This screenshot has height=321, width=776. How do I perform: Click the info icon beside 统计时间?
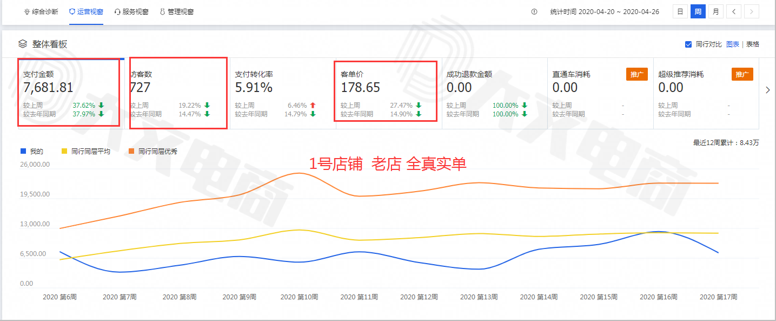click(534, 11)
